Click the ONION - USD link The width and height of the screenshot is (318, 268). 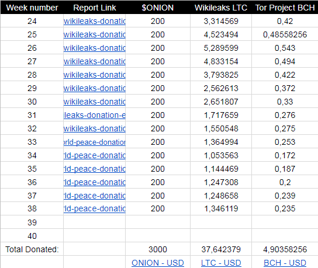click(x=158, y=263)
